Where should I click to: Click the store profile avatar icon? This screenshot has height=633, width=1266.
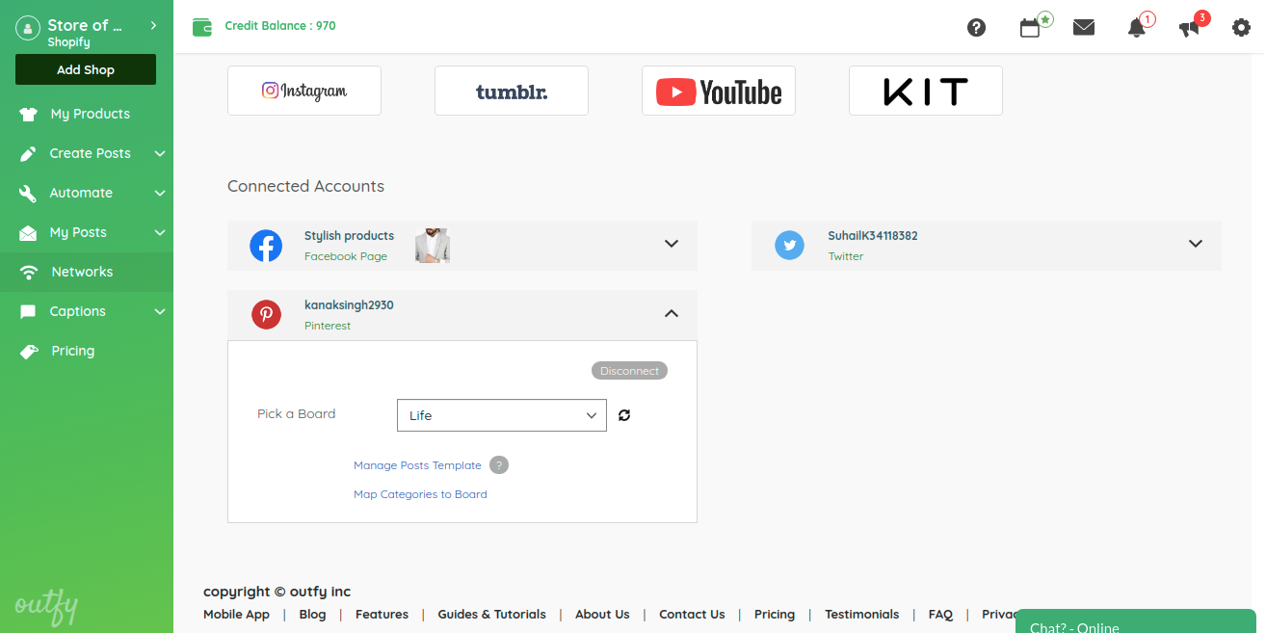click(27, 29)
